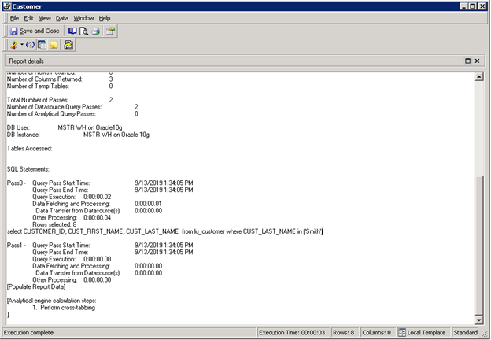Click the (?) prompt icon

tap(30, 45)
